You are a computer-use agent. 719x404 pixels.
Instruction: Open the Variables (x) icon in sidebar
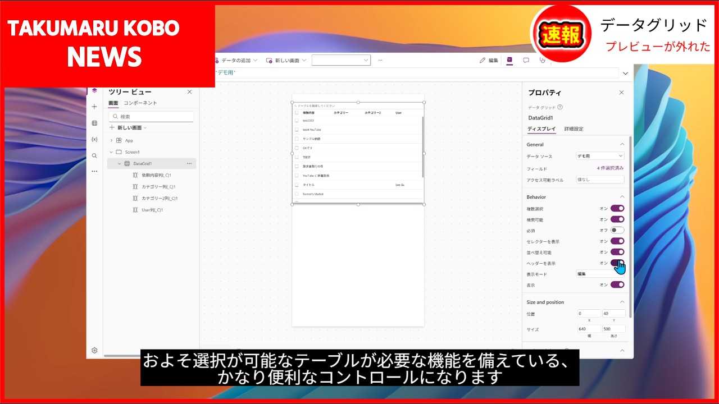[x=94, y=139]
